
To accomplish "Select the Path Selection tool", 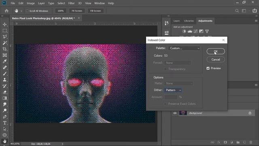I will (x=4, y=129).
